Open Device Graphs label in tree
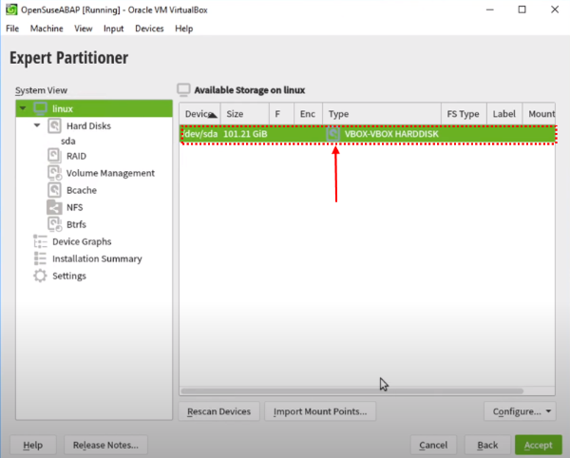This screenshot has width=570, height=458. pyautogui.click(x=82, y=241)
